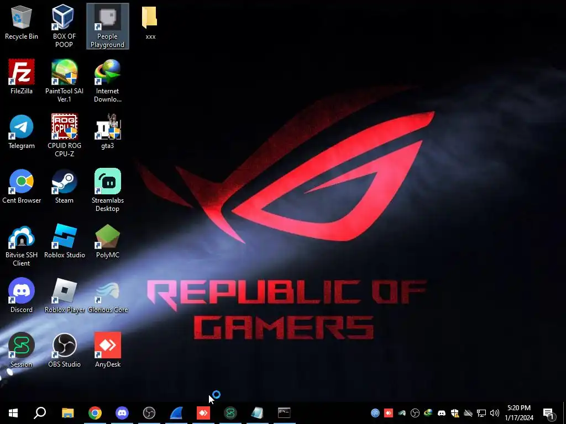Select the AnyDesk desktop shortcut
The image size is (566, 424).
(107, 350)
